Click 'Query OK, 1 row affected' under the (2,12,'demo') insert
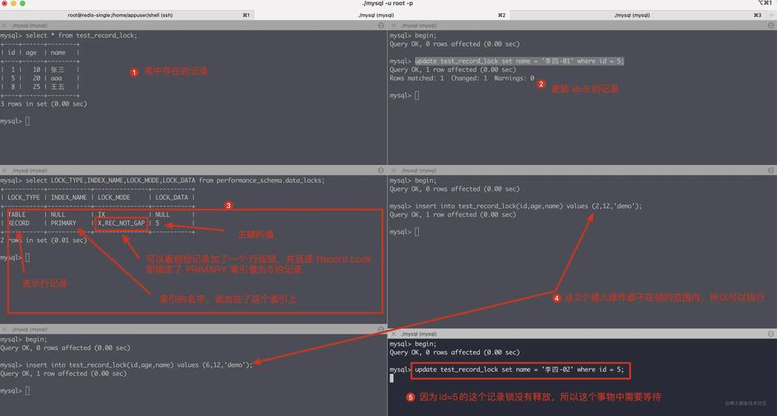Image resolution: width=777 pixels, height=416 pixels. 452,215
